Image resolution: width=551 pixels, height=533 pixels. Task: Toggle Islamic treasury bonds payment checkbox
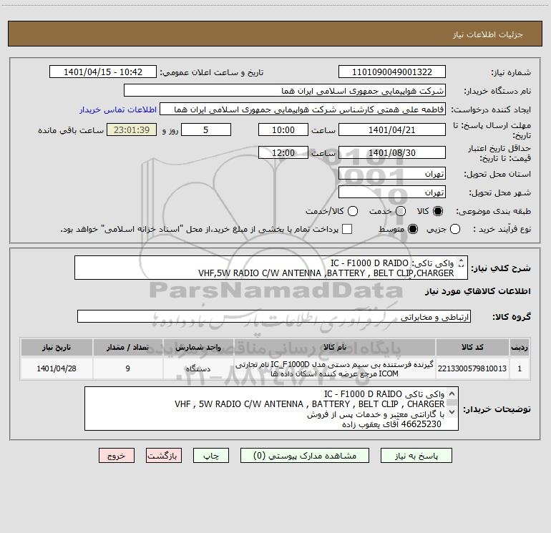coord(347,229)
